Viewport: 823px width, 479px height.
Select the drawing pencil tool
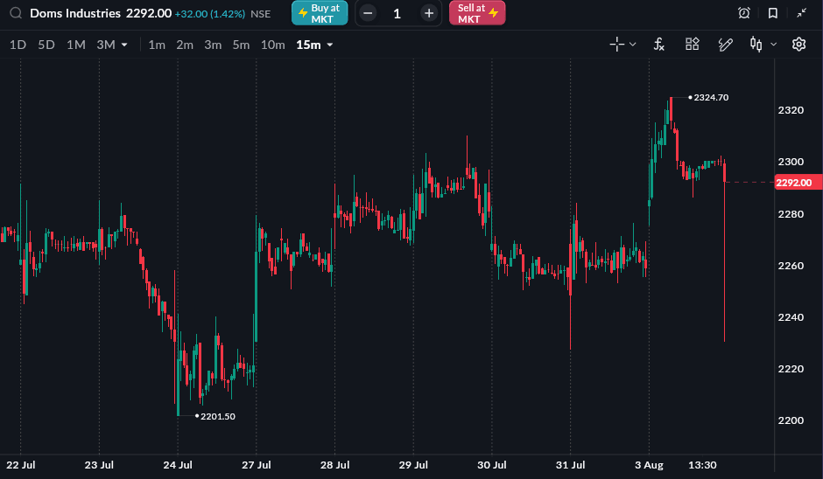[725, 45]
